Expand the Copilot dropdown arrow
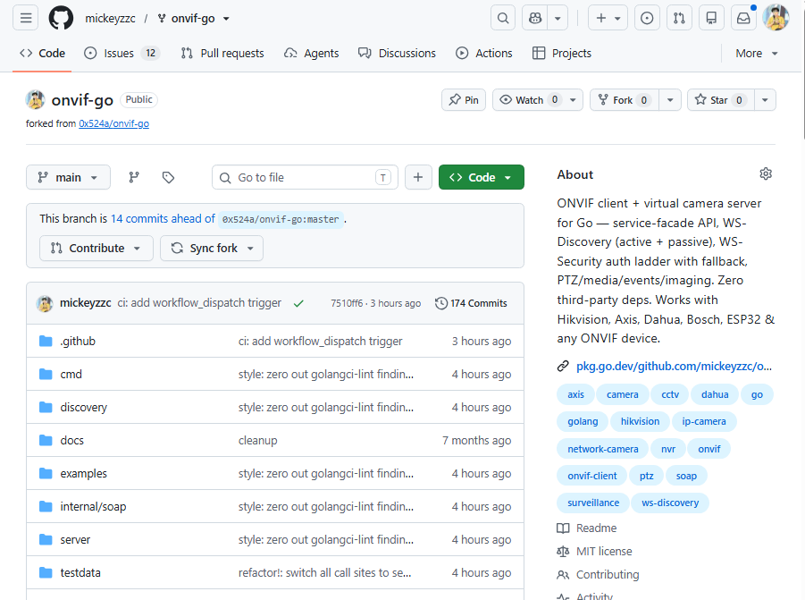The height and width of the screenshot is (600, 805). tap(558, 19)
